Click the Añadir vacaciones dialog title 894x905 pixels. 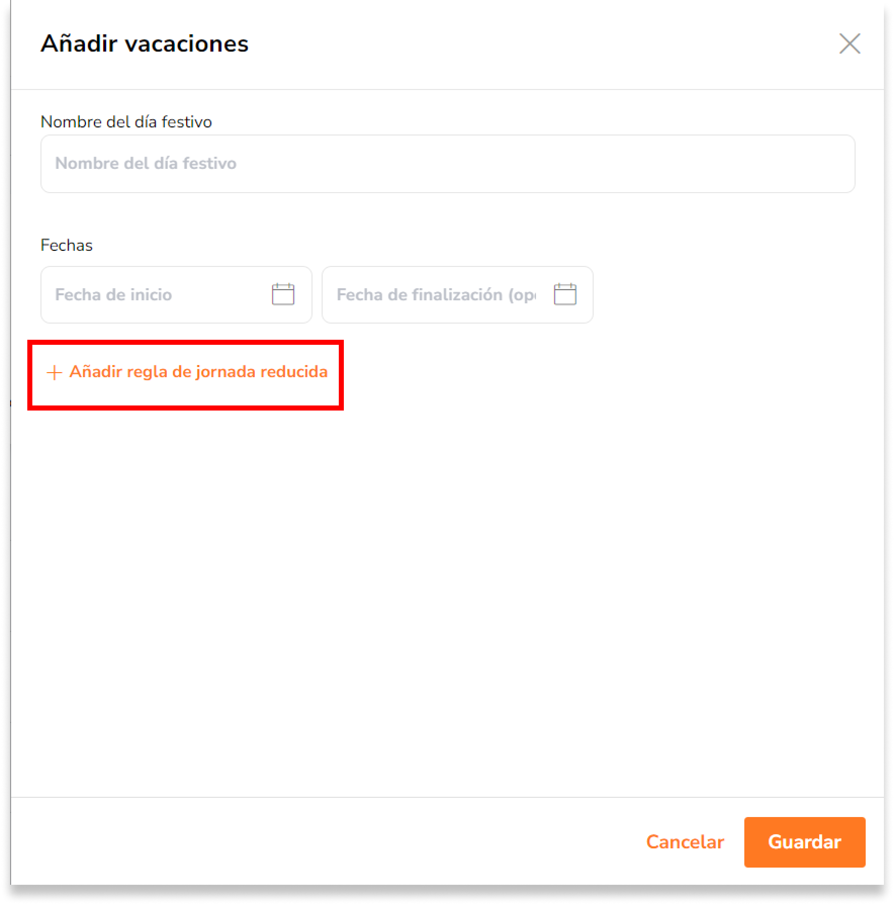click(x=145, y=43)
